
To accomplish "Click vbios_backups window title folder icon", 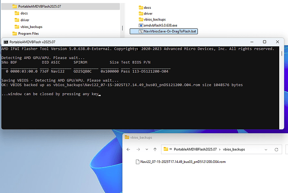I will 127,137.
